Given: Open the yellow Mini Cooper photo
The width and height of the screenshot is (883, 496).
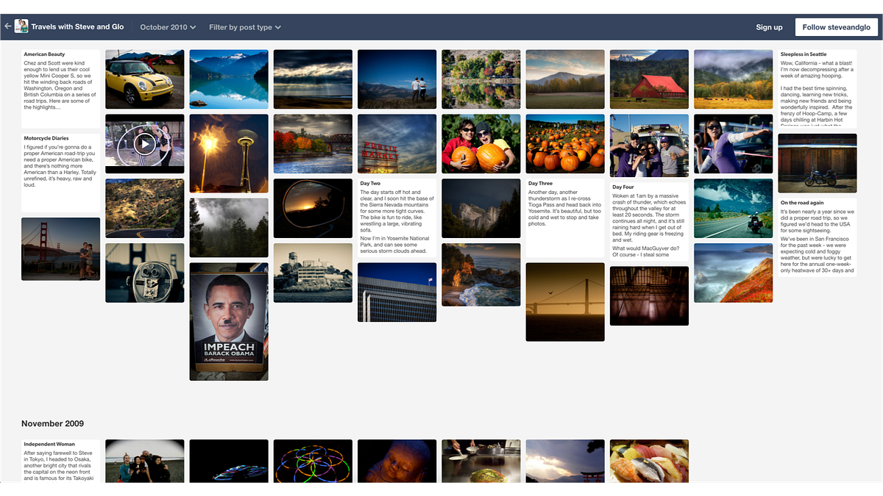Looking at the screenshot, I should click(x=145, y=79).
